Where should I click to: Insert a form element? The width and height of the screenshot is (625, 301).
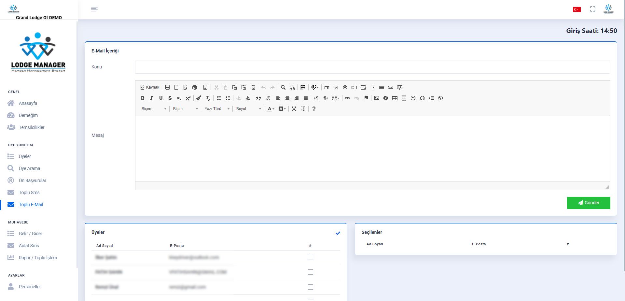(327, 87)
